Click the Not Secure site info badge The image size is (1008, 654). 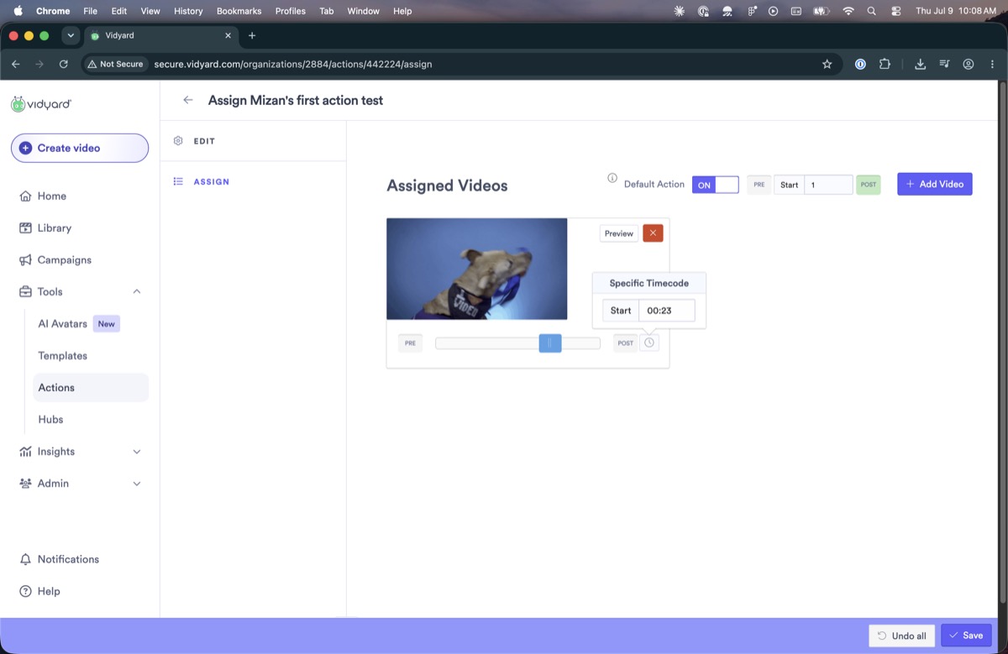point(115,64)
